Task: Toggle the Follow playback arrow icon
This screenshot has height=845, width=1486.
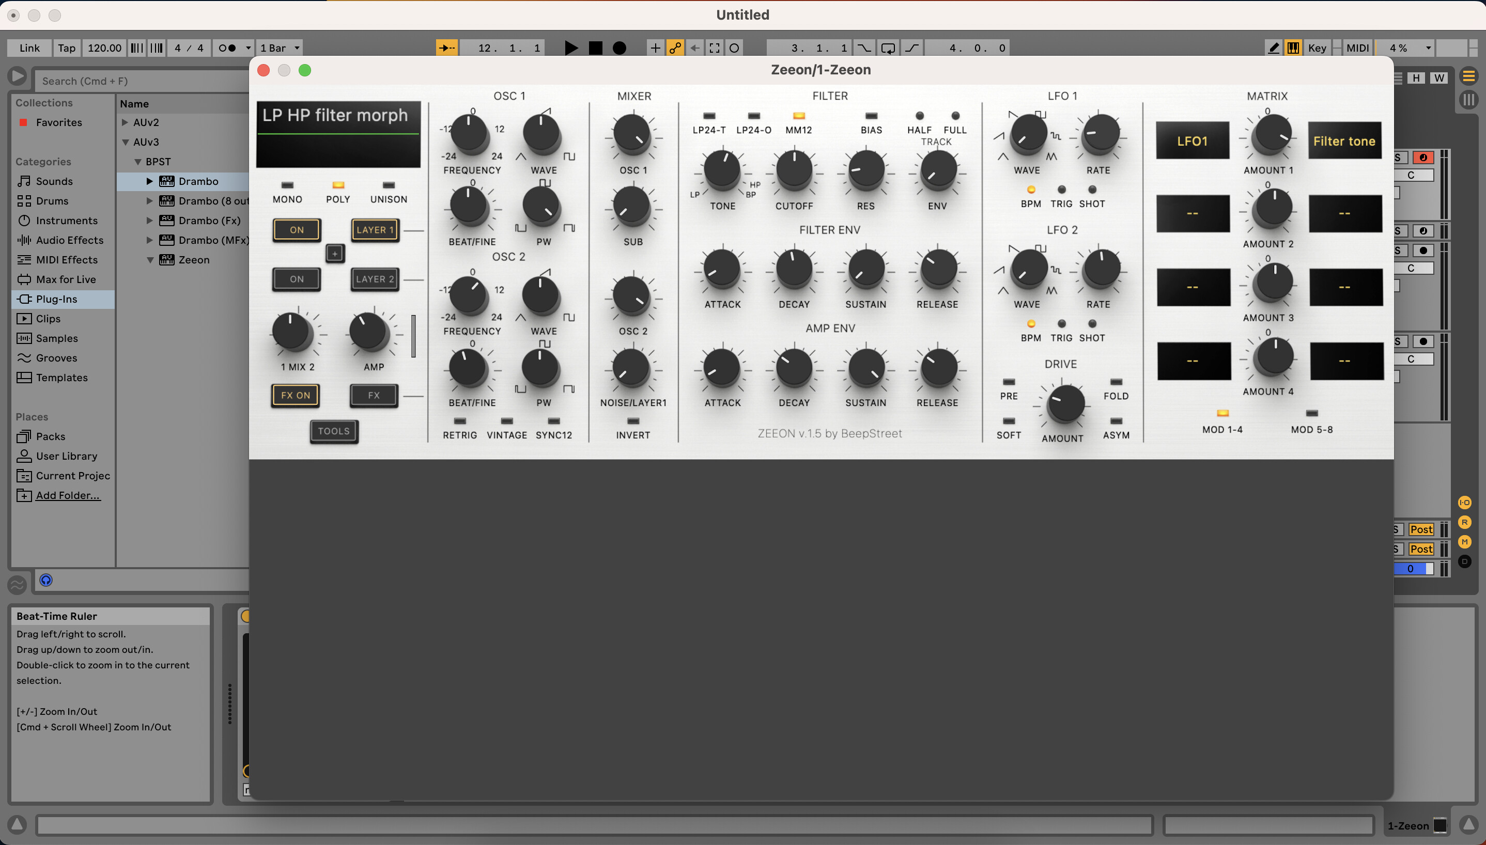Action: click(x=446, y=48)
